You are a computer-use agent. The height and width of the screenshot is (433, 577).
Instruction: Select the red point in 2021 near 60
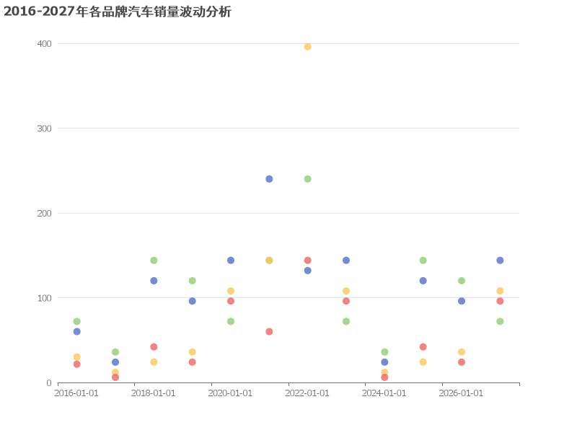tap(269, 332)
